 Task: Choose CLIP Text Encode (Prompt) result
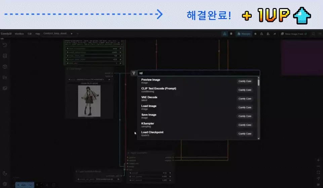coord(198,90)
